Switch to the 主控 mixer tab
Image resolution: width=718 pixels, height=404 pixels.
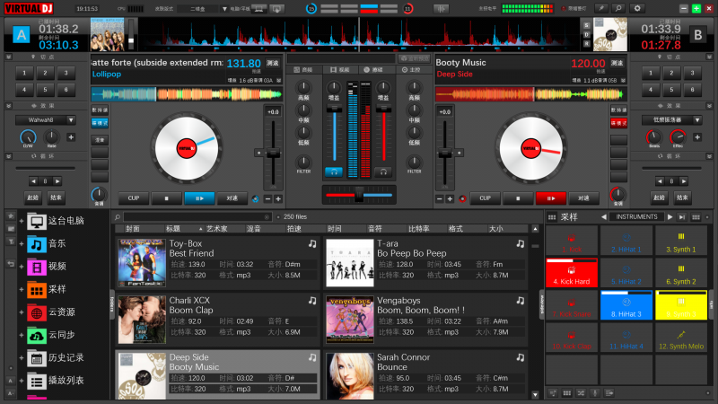[x=411, y=70]
